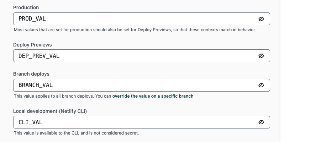This screenshot has height=142, width=321.
Task: Click the Production field label
Action: (26, 7)
